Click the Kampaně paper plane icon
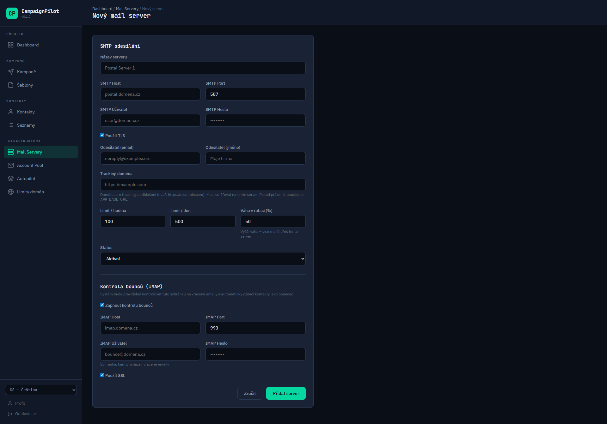The height and width of the screenshot is (424, 607). 11,72
